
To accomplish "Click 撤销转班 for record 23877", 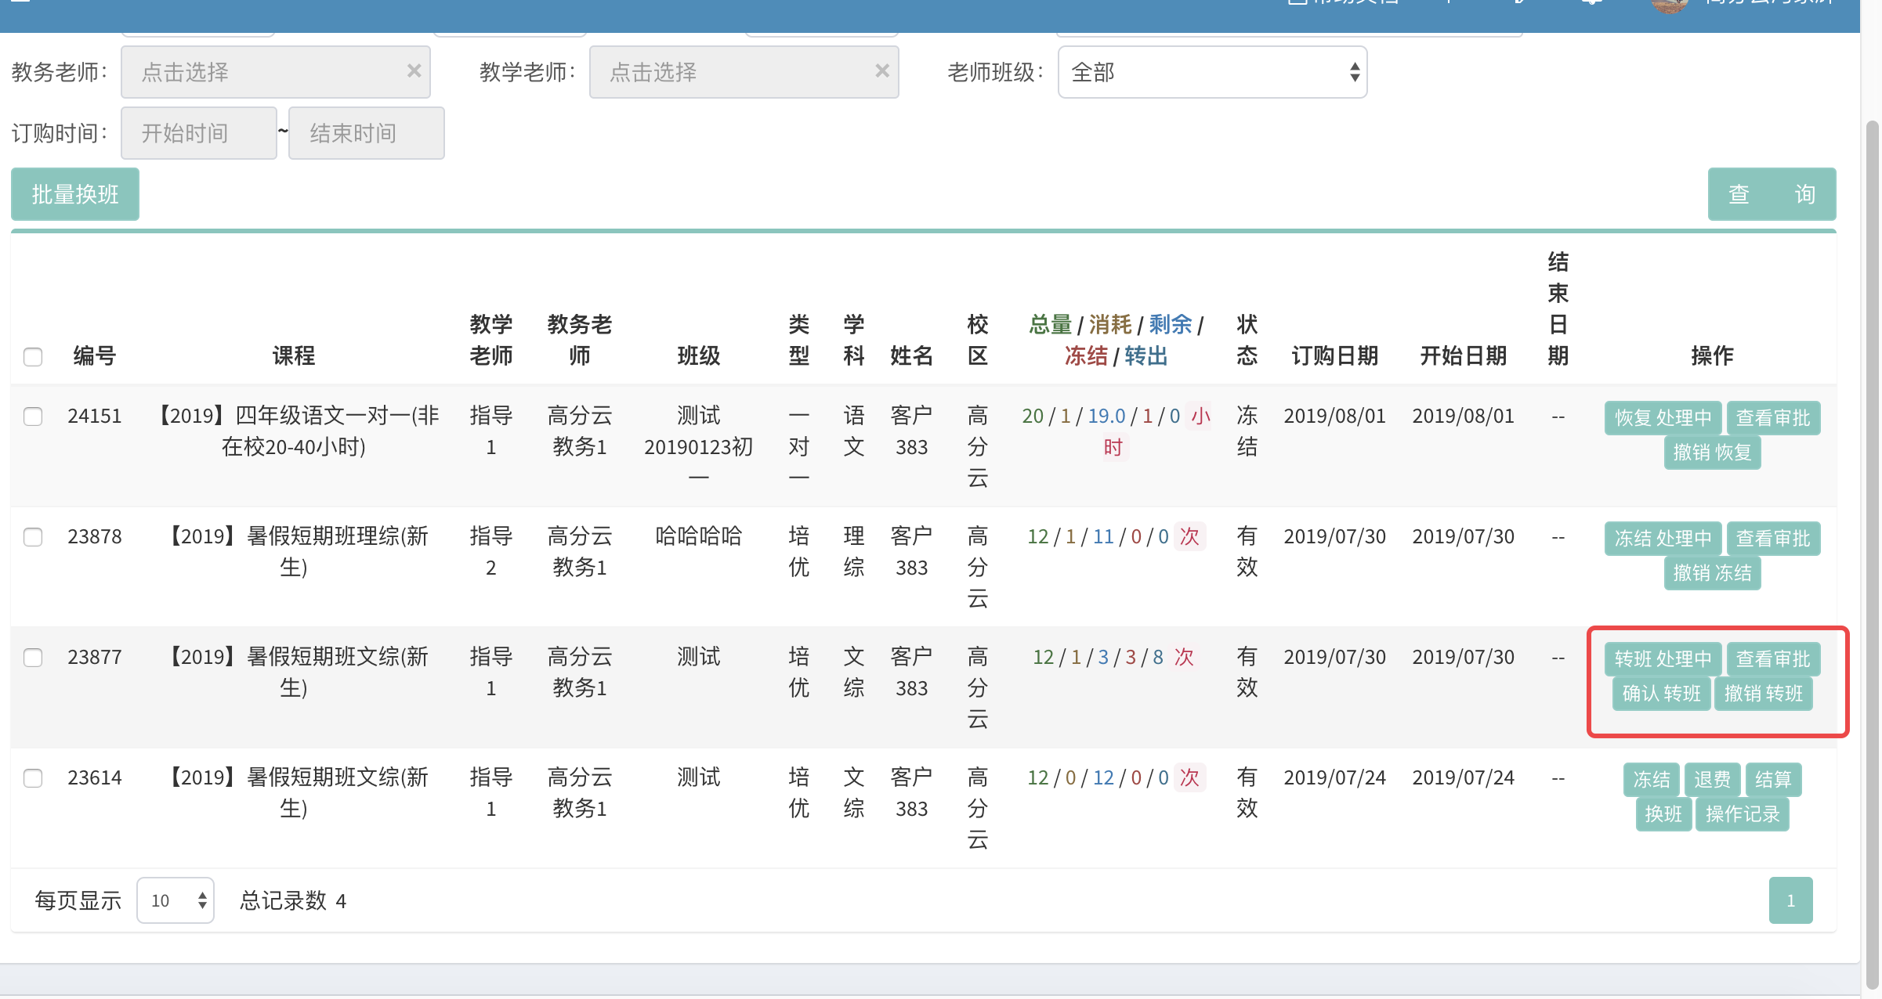I will coord(1763,694).
